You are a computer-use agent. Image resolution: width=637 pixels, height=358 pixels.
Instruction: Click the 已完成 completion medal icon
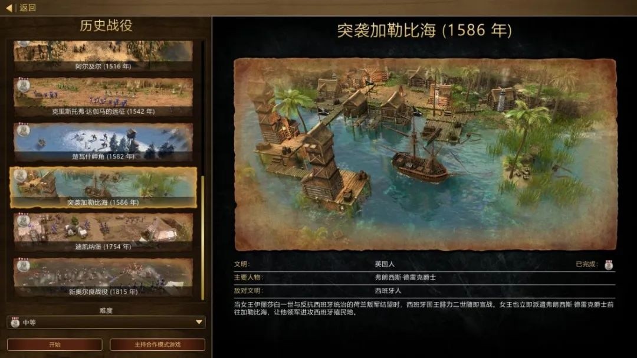[609, 265]
